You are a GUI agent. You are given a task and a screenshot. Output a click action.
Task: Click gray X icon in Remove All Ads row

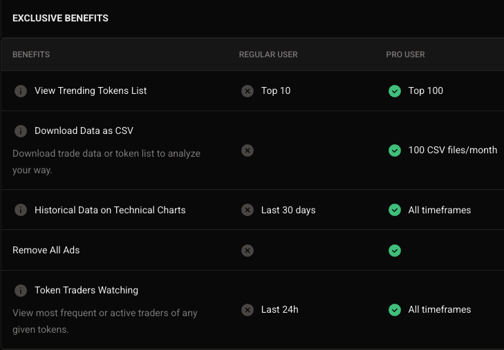click(248, 251)
